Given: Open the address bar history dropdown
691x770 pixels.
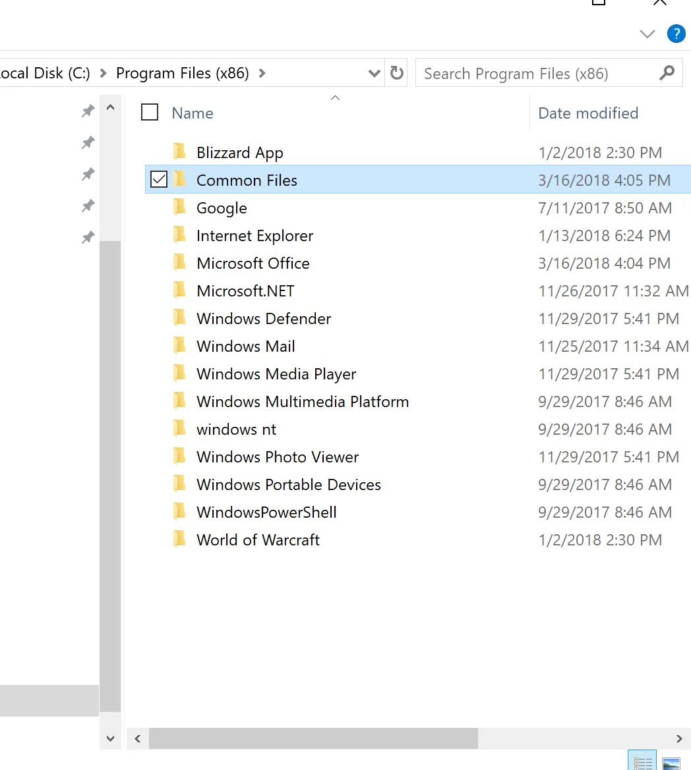Looking at the screenshot, I should (x=374, y=74).
